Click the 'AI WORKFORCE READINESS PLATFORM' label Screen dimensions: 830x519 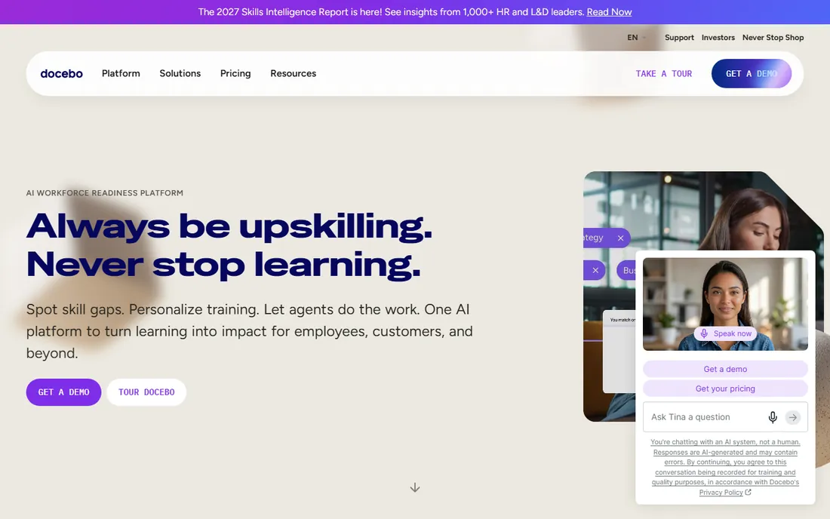(x=105, y=193)
